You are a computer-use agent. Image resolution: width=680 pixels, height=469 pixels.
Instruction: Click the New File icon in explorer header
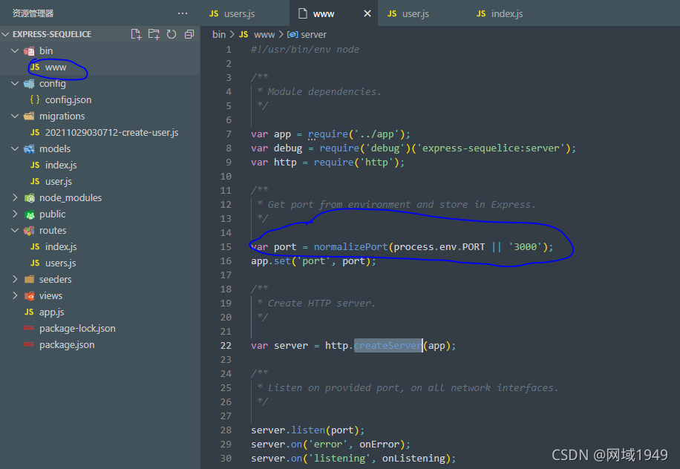136,34
